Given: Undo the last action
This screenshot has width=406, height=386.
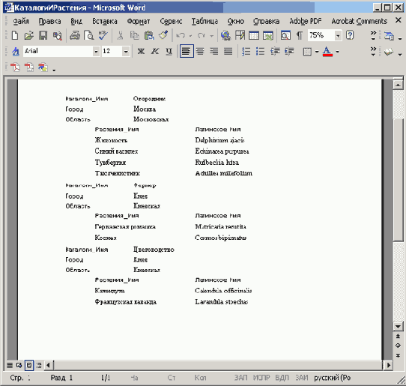Looking at the screenshot, I should (181, 35).
